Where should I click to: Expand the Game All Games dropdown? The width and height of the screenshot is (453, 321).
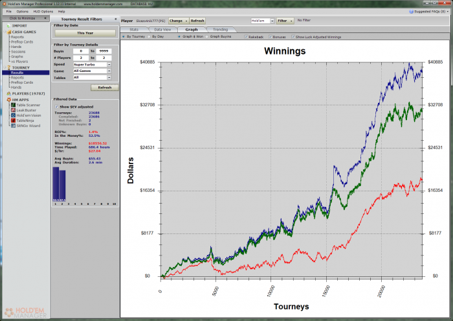tap(92, 71)
